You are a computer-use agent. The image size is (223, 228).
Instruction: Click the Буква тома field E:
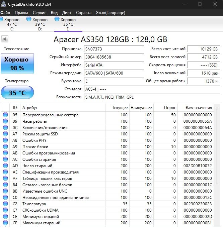[x=114, y=81]
